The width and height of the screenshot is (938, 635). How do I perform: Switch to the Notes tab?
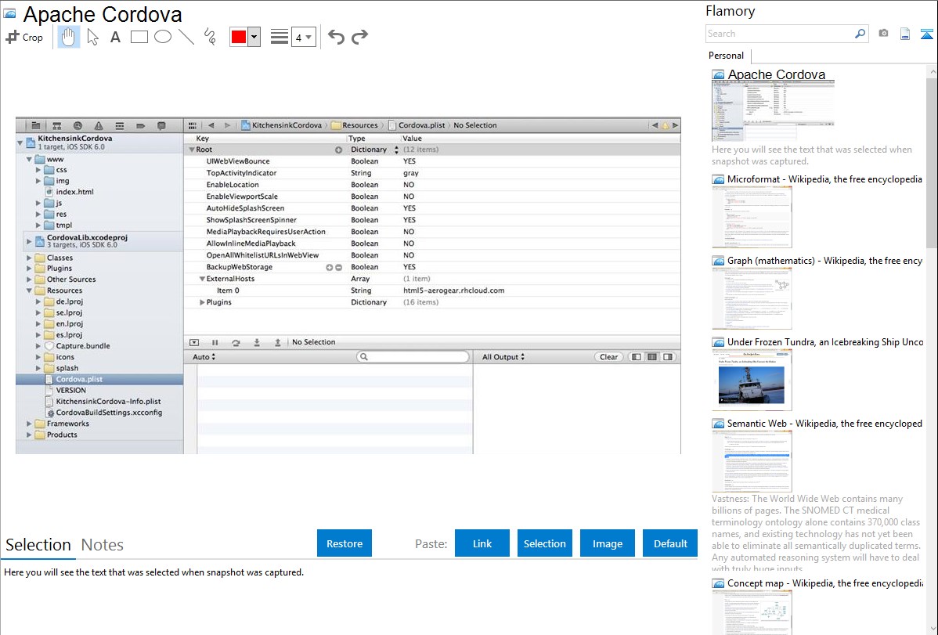(103, 545)
